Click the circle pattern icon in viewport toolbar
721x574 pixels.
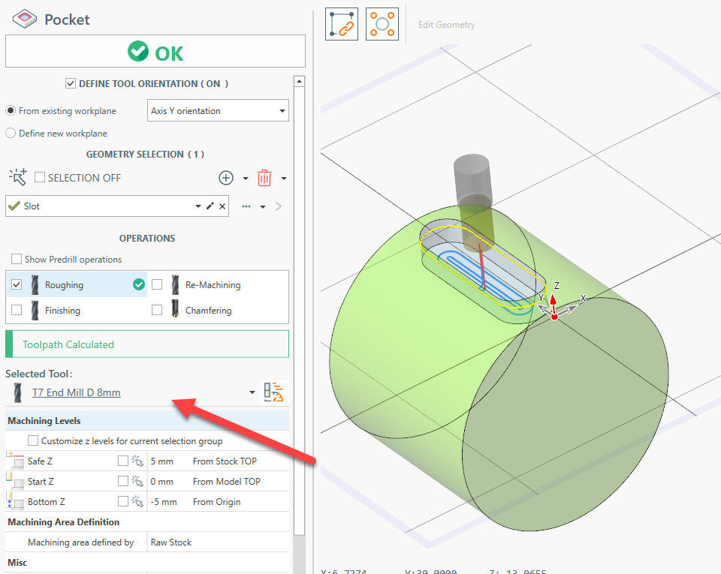(x=382, y=24)
